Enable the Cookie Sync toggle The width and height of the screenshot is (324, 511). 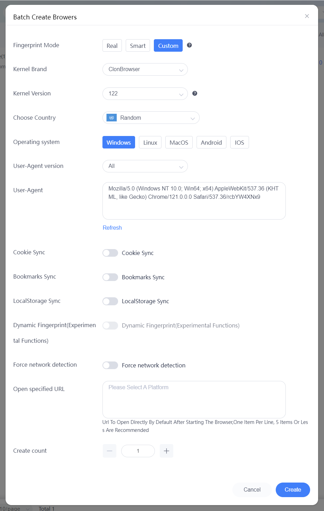pyautogui.click(x=110, y=253)
